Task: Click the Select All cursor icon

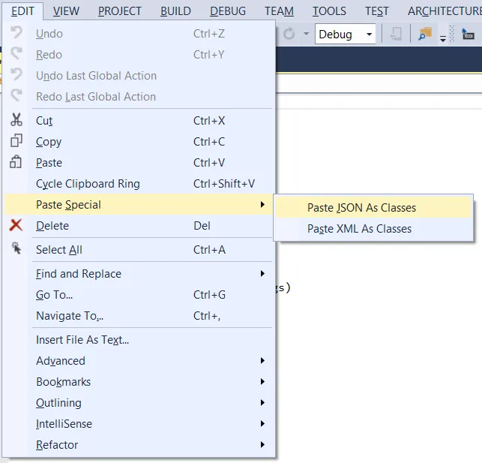Action: (x=16, y=248)
